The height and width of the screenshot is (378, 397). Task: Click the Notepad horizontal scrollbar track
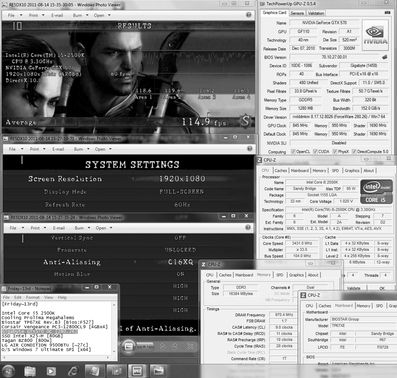point(56,357)
